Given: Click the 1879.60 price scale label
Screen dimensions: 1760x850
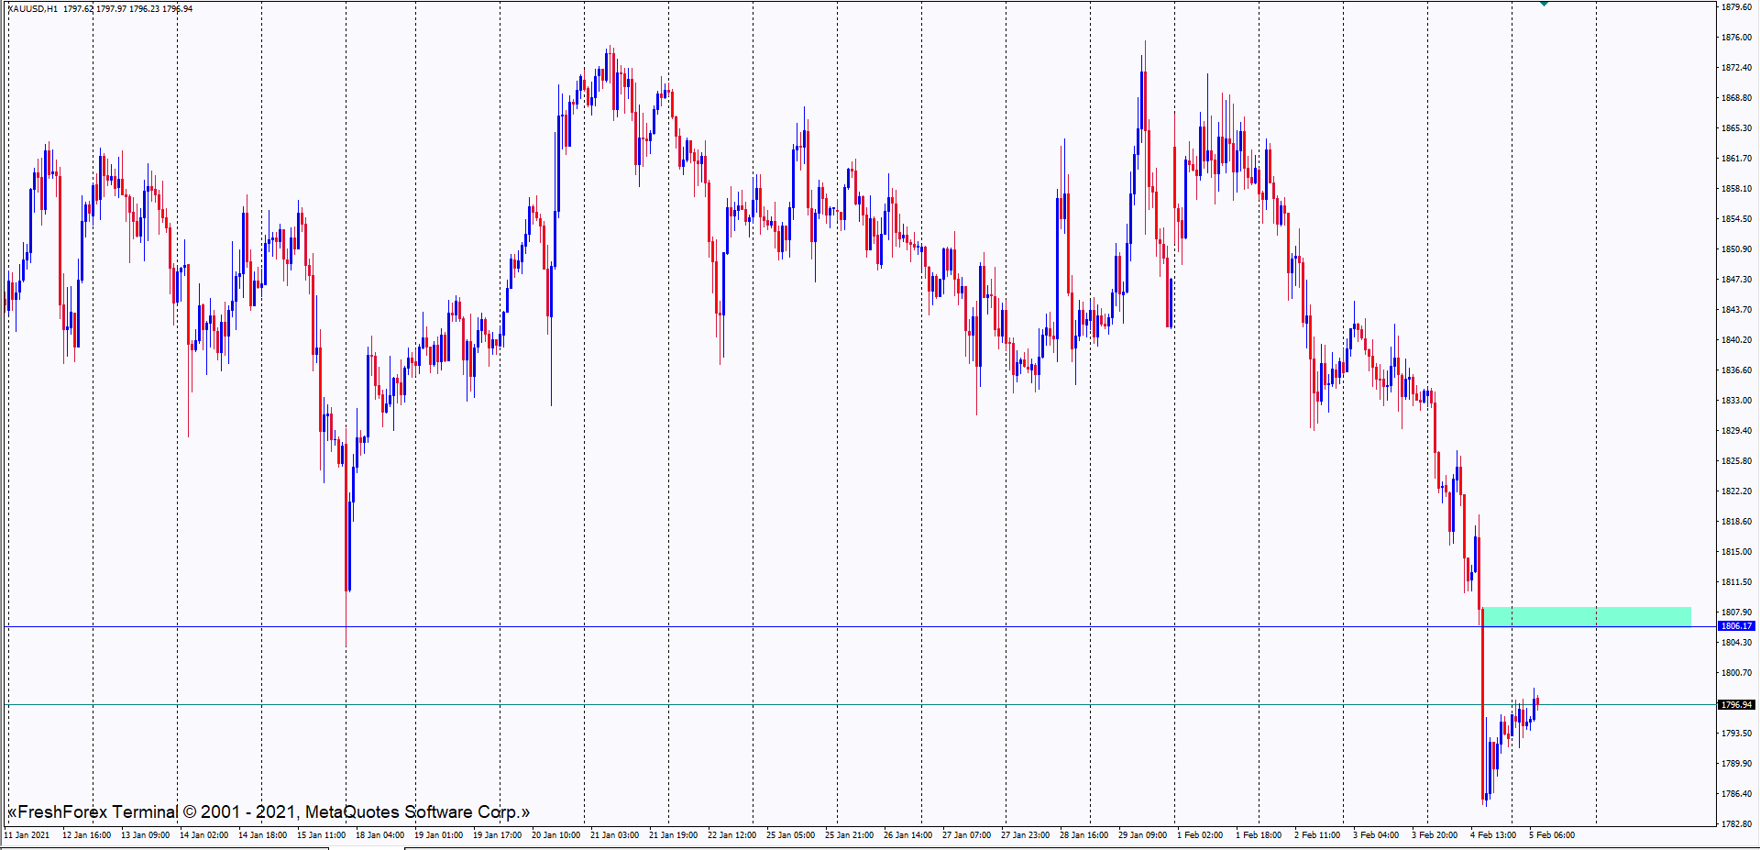Looking at the screenshot, I should pyautogui.click(x=1736, y=7).
